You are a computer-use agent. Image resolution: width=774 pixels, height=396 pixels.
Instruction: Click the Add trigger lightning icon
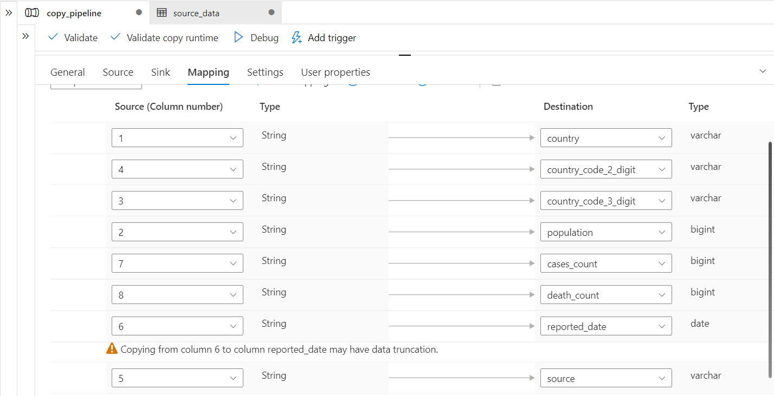pos(296,37)
